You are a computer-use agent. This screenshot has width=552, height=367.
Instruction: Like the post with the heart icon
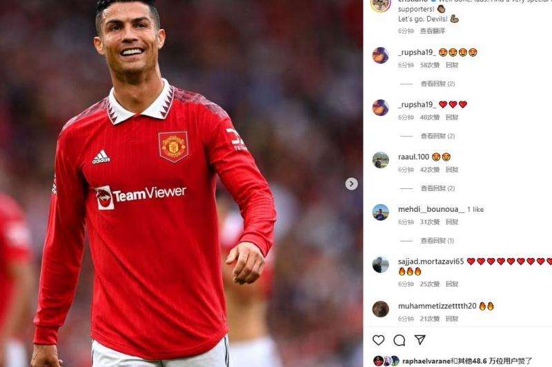click(x=378, y=340)
